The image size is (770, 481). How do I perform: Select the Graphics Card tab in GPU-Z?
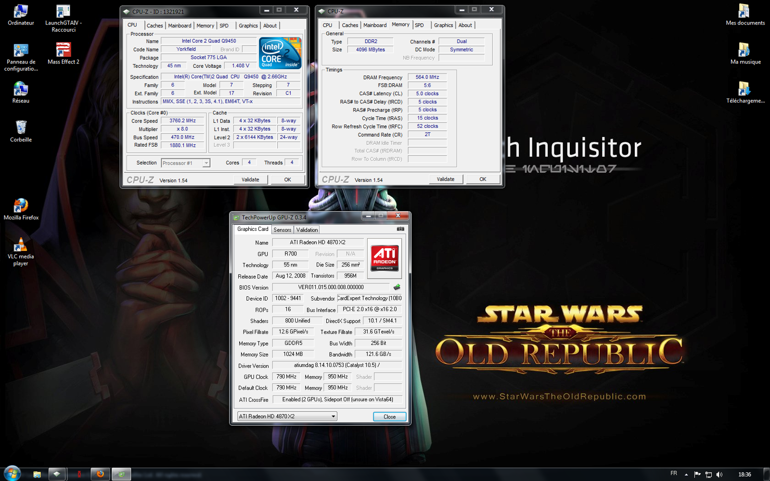pos(253,229)
